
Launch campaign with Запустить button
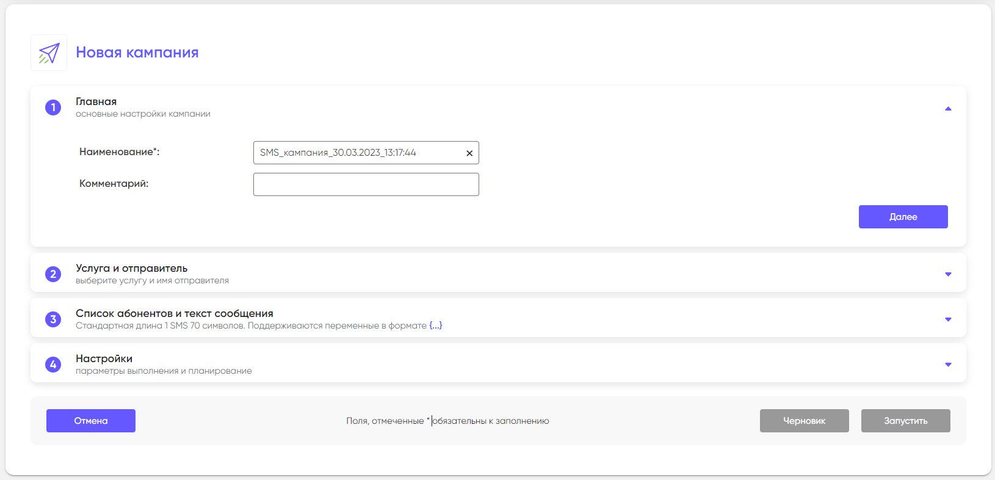coord(905,421)
